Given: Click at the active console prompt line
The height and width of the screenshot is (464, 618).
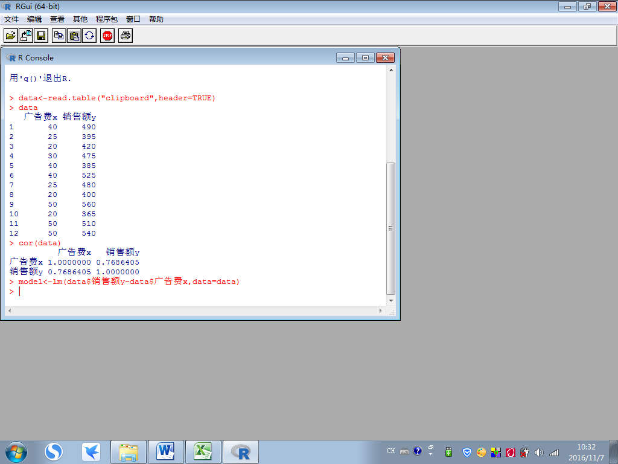Looking at the screenshot, I should click(19, 291).
